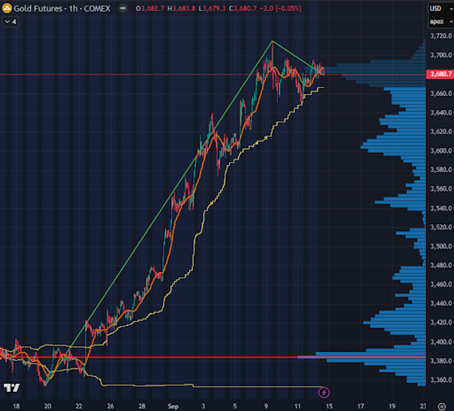454x411 pixels.
Task: Click the 3,540.0 price axis label
Action: [x=441, y=208]
